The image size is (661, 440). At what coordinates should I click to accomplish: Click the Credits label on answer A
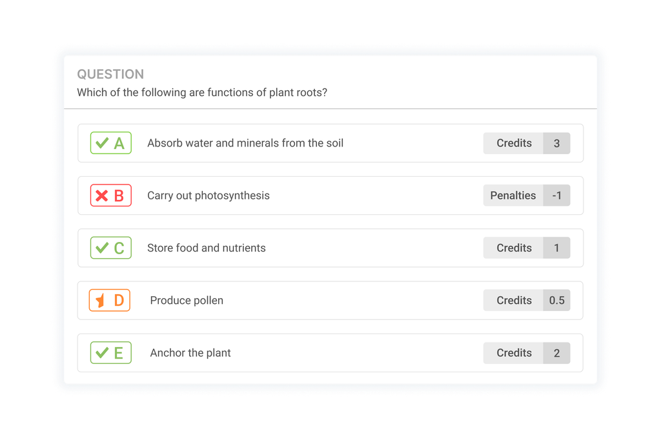(513, 143)
